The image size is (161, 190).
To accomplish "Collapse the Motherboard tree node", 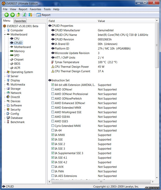I will point(5,35).
